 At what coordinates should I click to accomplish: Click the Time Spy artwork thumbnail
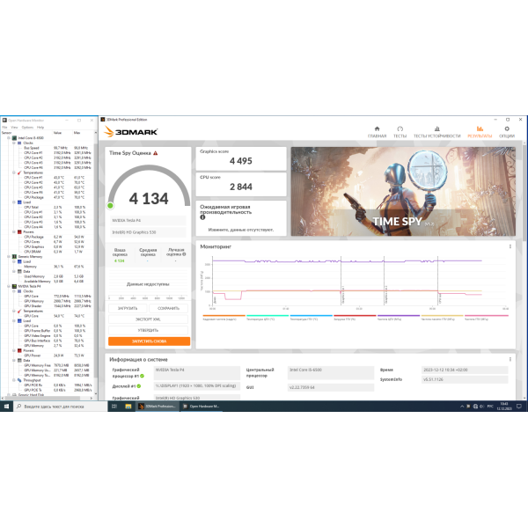click(x=403, y=191)
